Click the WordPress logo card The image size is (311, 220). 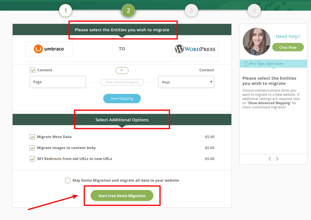pos(195,49)
